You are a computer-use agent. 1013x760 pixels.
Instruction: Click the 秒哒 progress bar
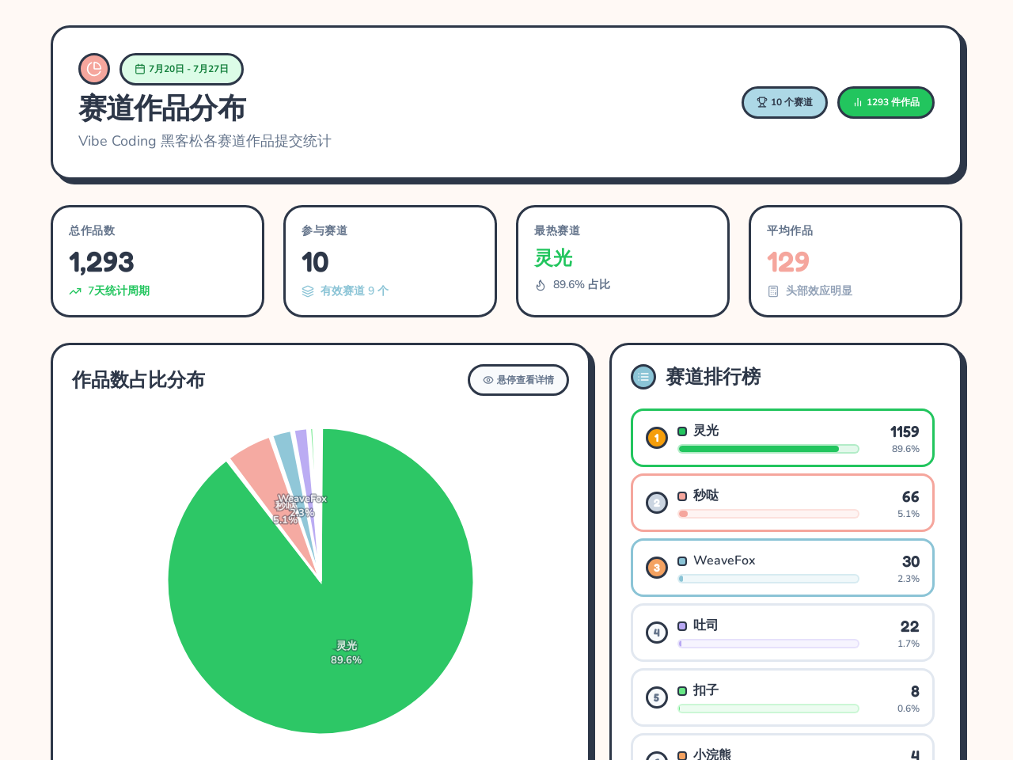768,514
